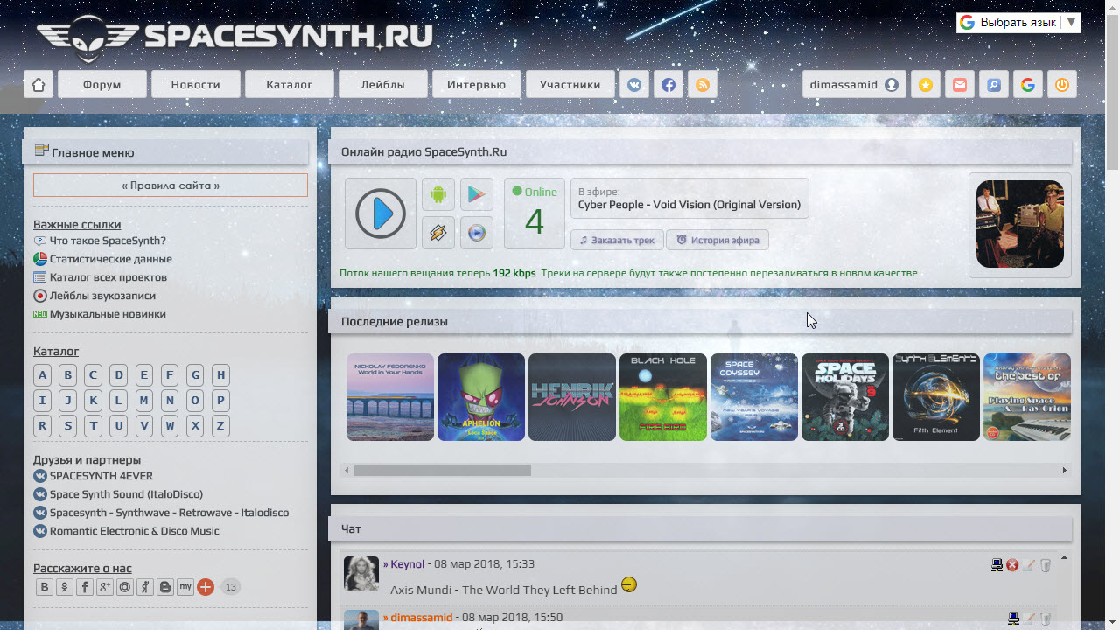Open catalog letter S
Screen dimensions: 1120x630
pos(67,426)
